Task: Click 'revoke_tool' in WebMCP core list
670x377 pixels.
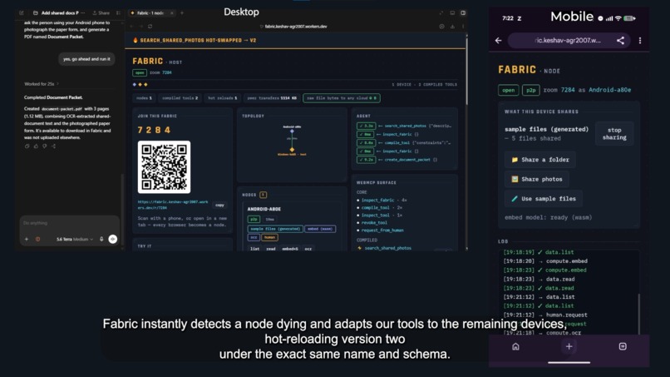Action: (374, 222)
